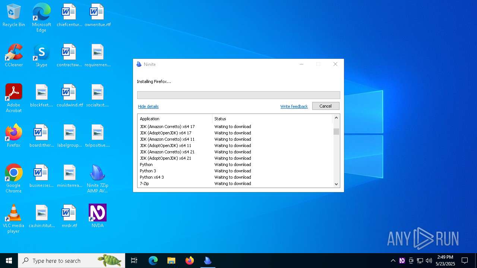The width and height of the screenshot is (477, 268).
Task: Click the taskbar clock showing 2:49 PM
Action: [x=445, y=261]
